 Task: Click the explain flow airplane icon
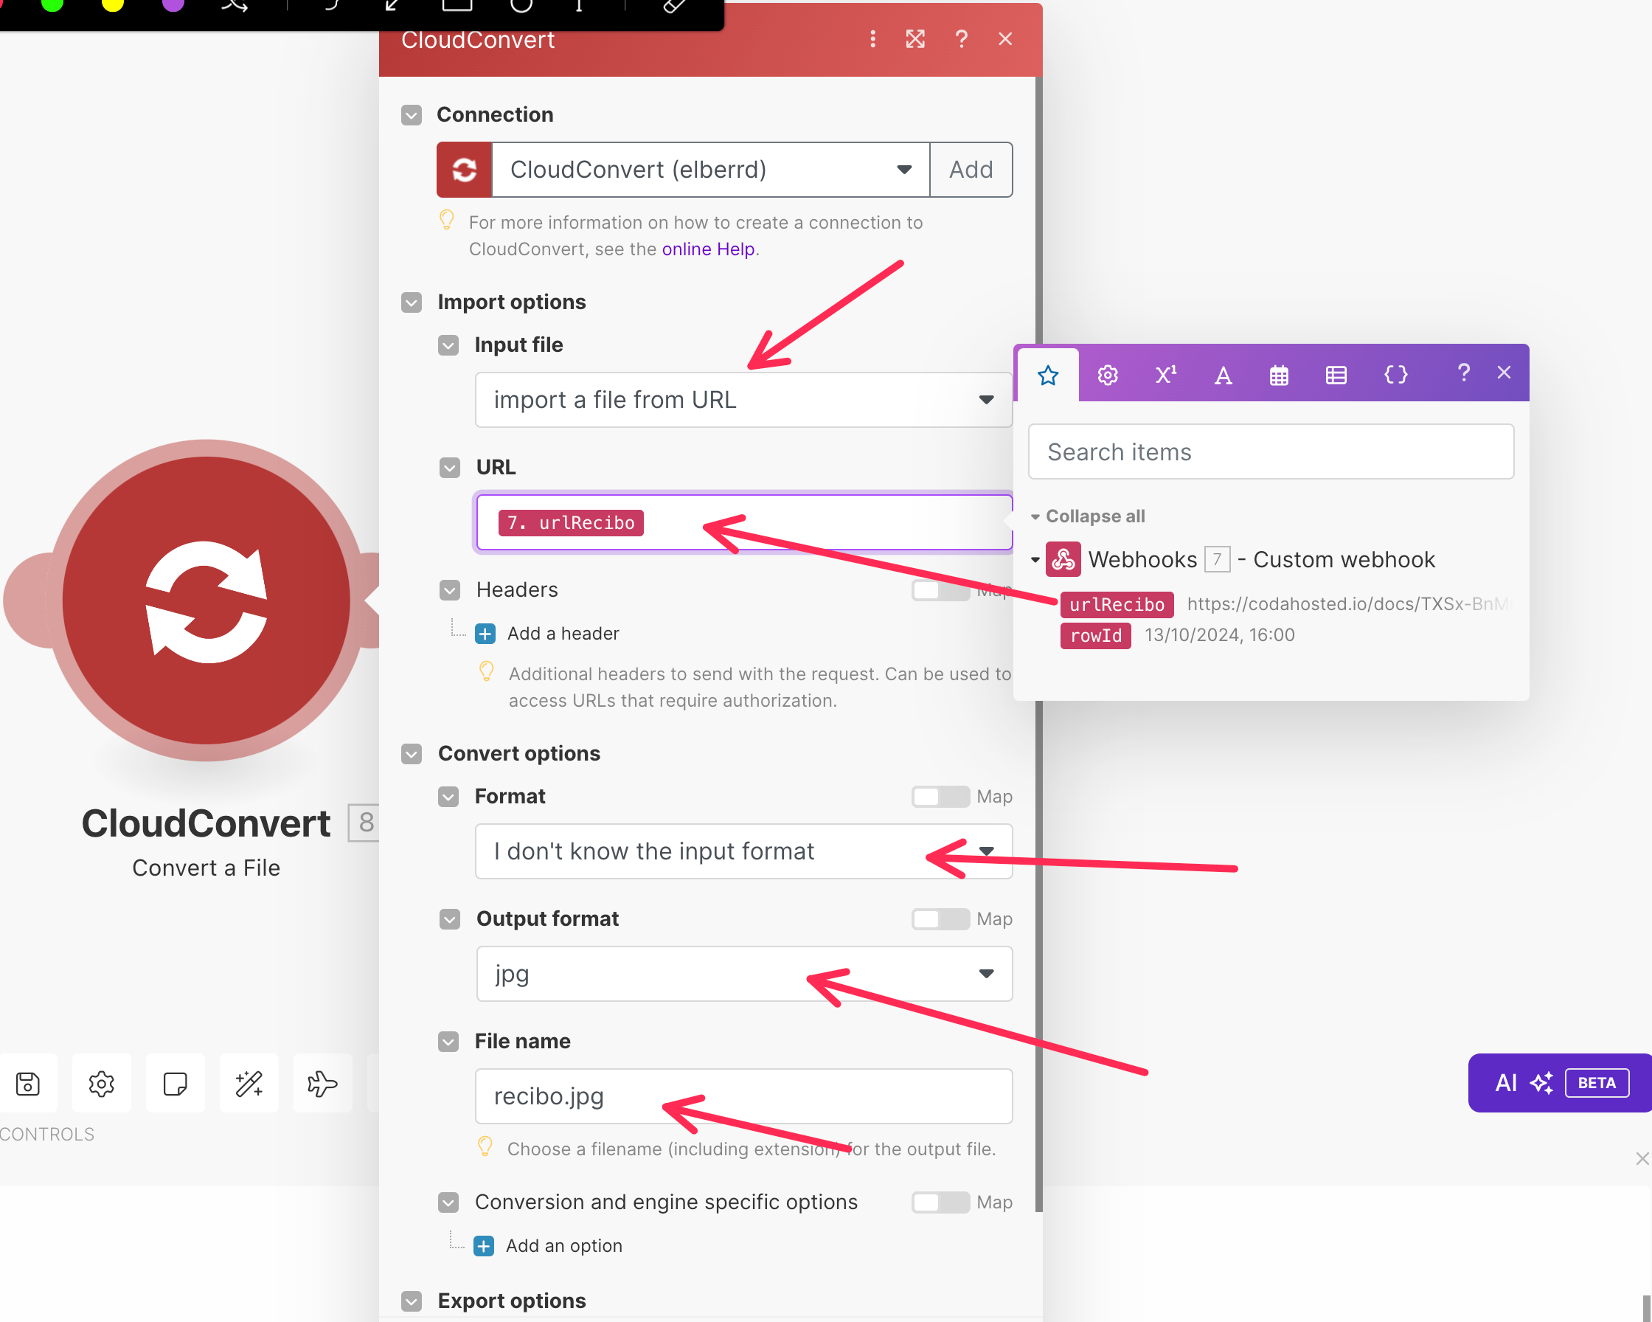(322, 1083)
